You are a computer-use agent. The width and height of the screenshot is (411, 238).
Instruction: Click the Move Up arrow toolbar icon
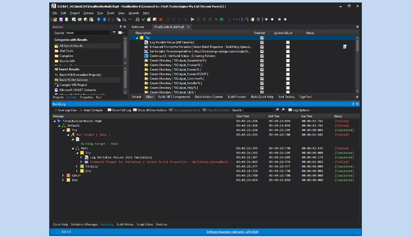click(x=168, y=19)
